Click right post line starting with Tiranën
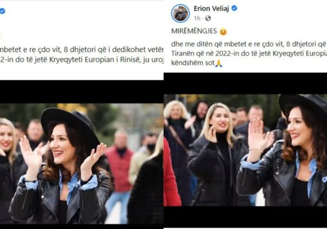The image size is (327, 229). [249, 53]
